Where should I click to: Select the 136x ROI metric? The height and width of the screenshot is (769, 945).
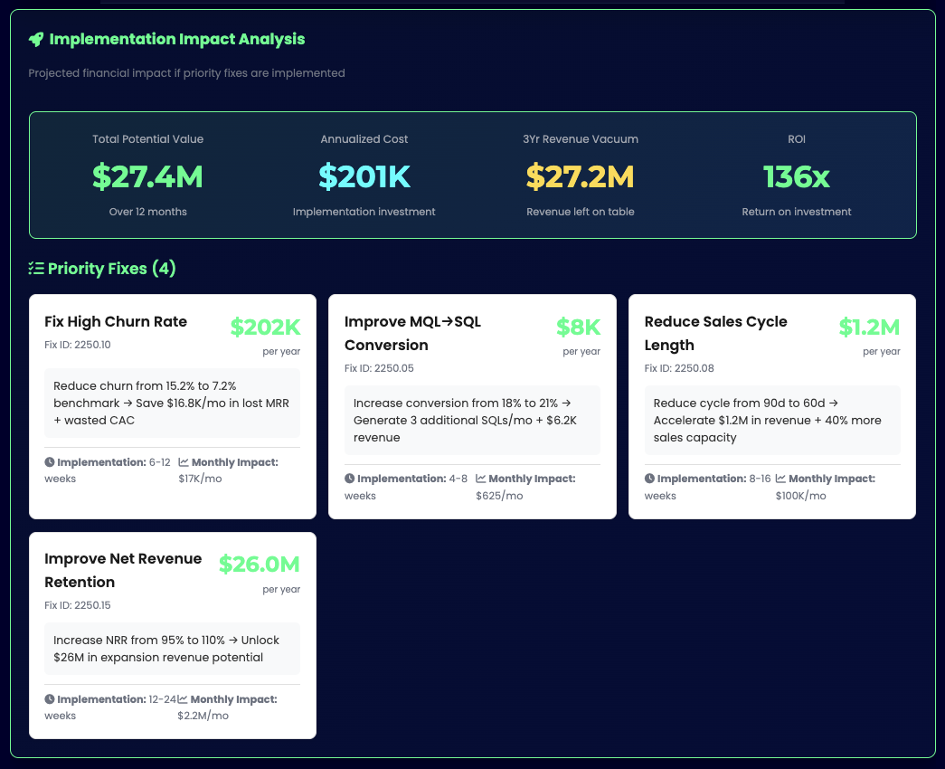click(796, 176)
